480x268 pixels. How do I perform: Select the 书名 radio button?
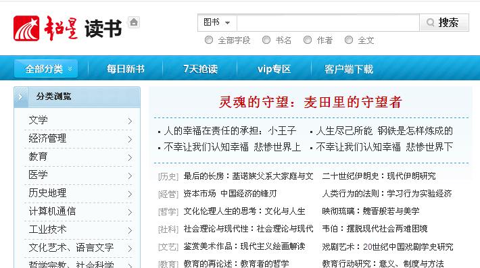[266, 40]
